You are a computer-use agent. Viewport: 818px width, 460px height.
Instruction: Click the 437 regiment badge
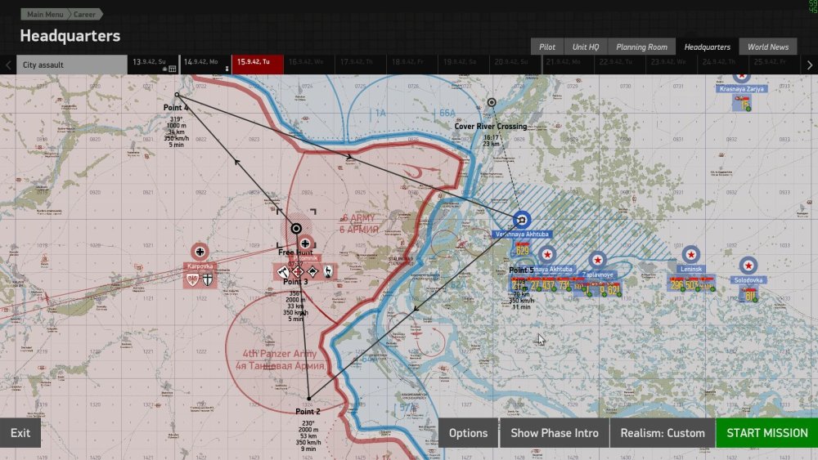point(547,284)
